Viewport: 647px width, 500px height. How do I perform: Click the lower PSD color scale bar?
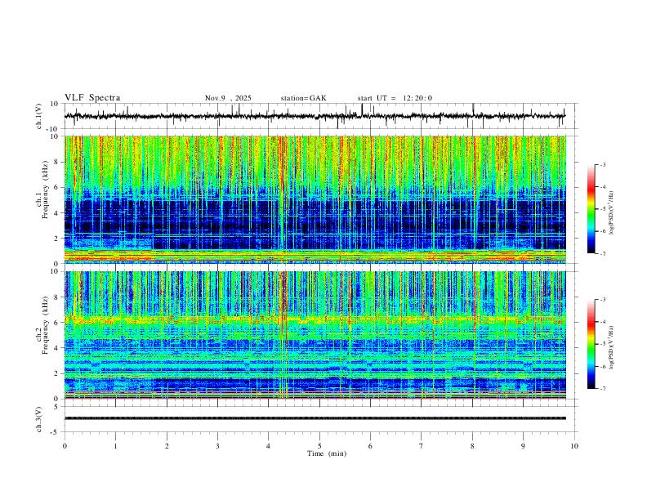pyautogui.click(x=591, y=344)
